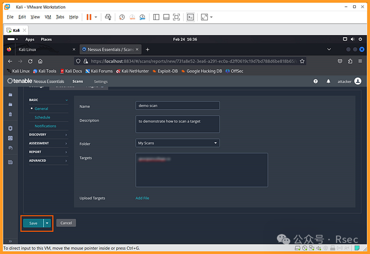Click the shield Policies icon in sidebar

coord(10,128)
